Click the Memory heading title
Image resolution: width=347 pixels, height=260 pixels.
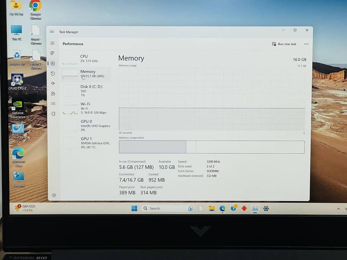[x=131, y=58]
